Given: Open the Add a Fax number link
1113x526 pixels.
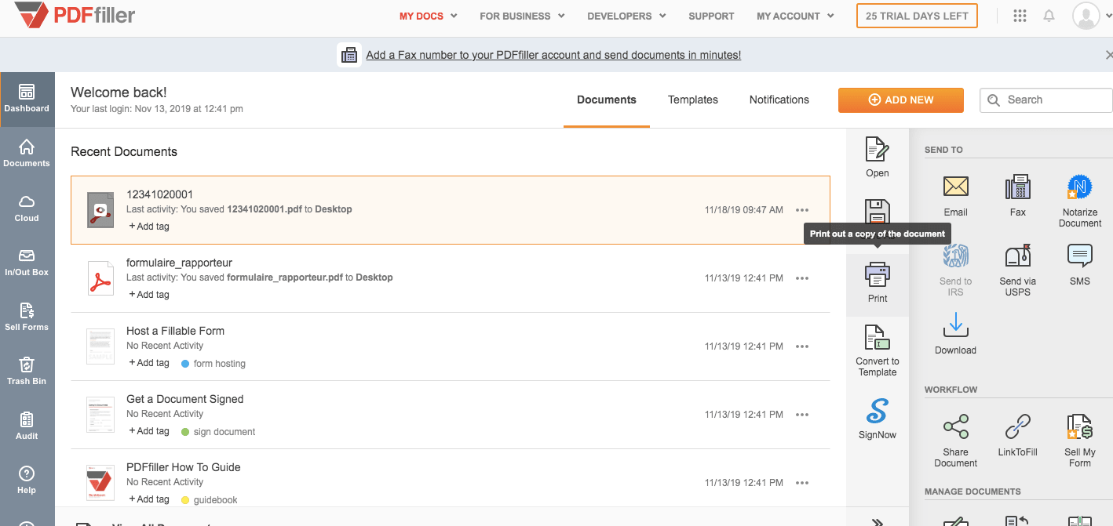Looking at the screenshot, I should (553, 55).
